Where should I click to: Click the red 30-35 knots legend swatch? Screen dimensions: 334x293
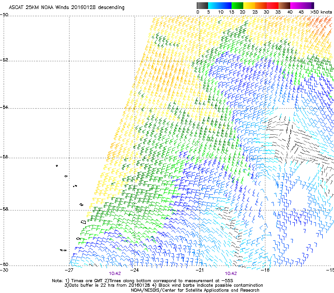tap(273, 5)
